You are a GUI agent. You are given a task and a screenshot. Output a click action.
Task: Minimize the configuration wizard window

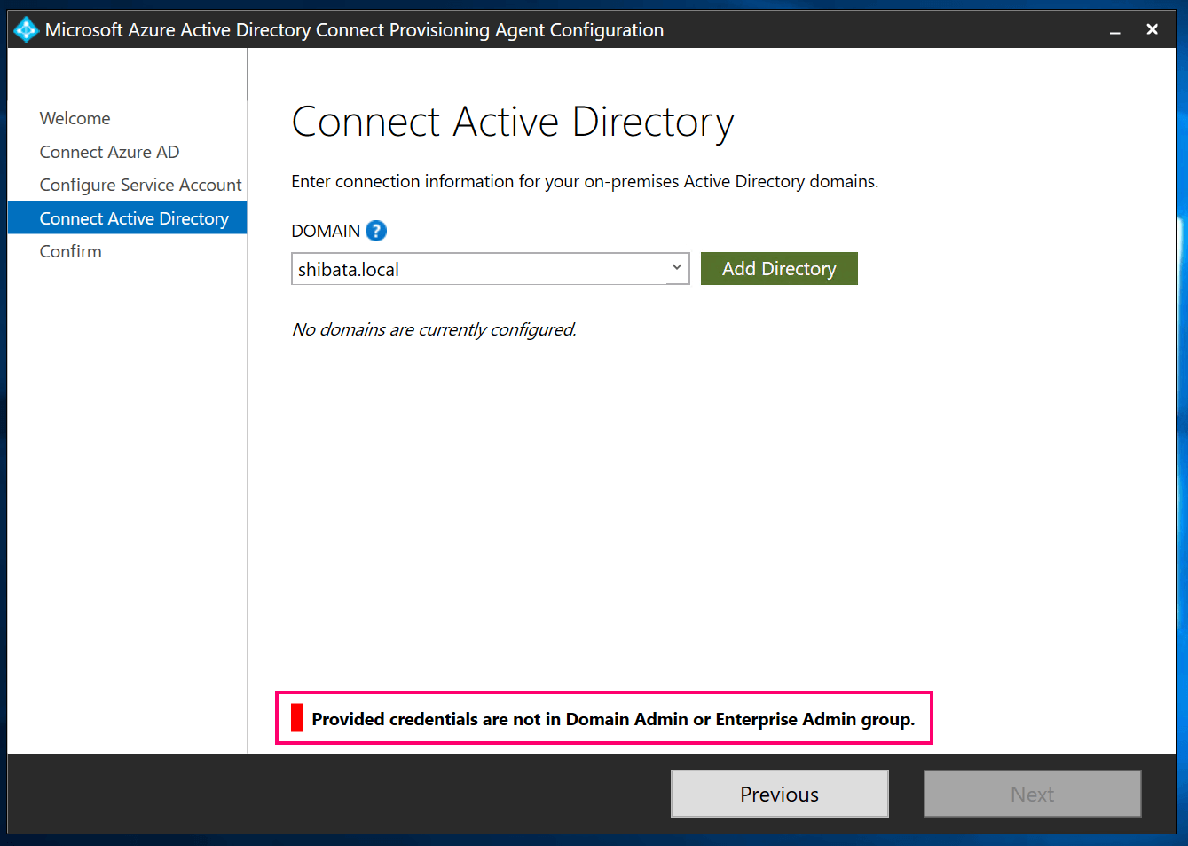click(1114, 29)
